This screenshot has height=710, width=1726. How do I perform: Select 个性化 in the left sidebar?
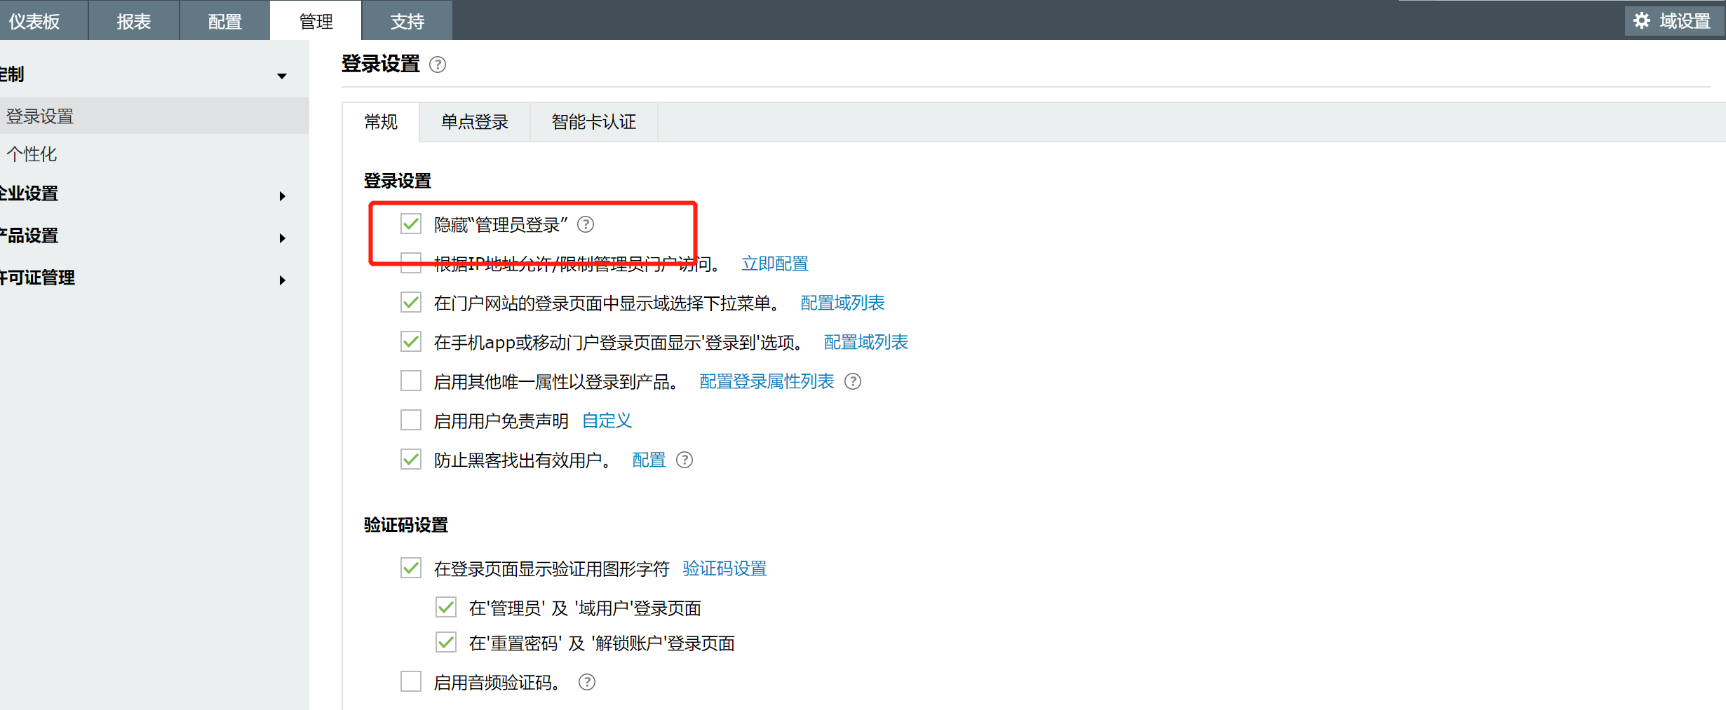click(32, 154)
